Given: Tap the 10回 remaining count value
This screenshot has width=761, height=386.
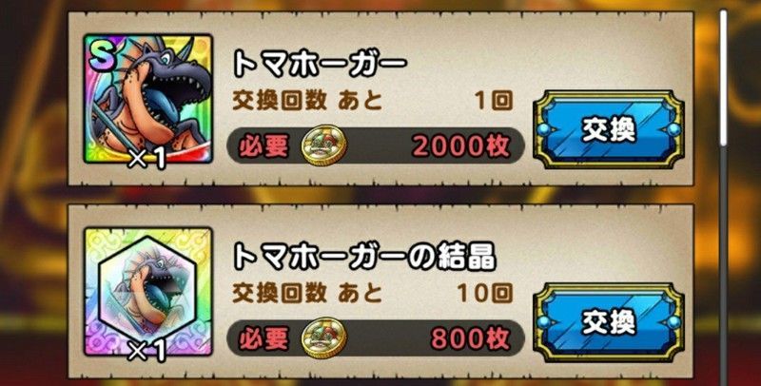Looking at the screenshot, I should coord(484,294).
